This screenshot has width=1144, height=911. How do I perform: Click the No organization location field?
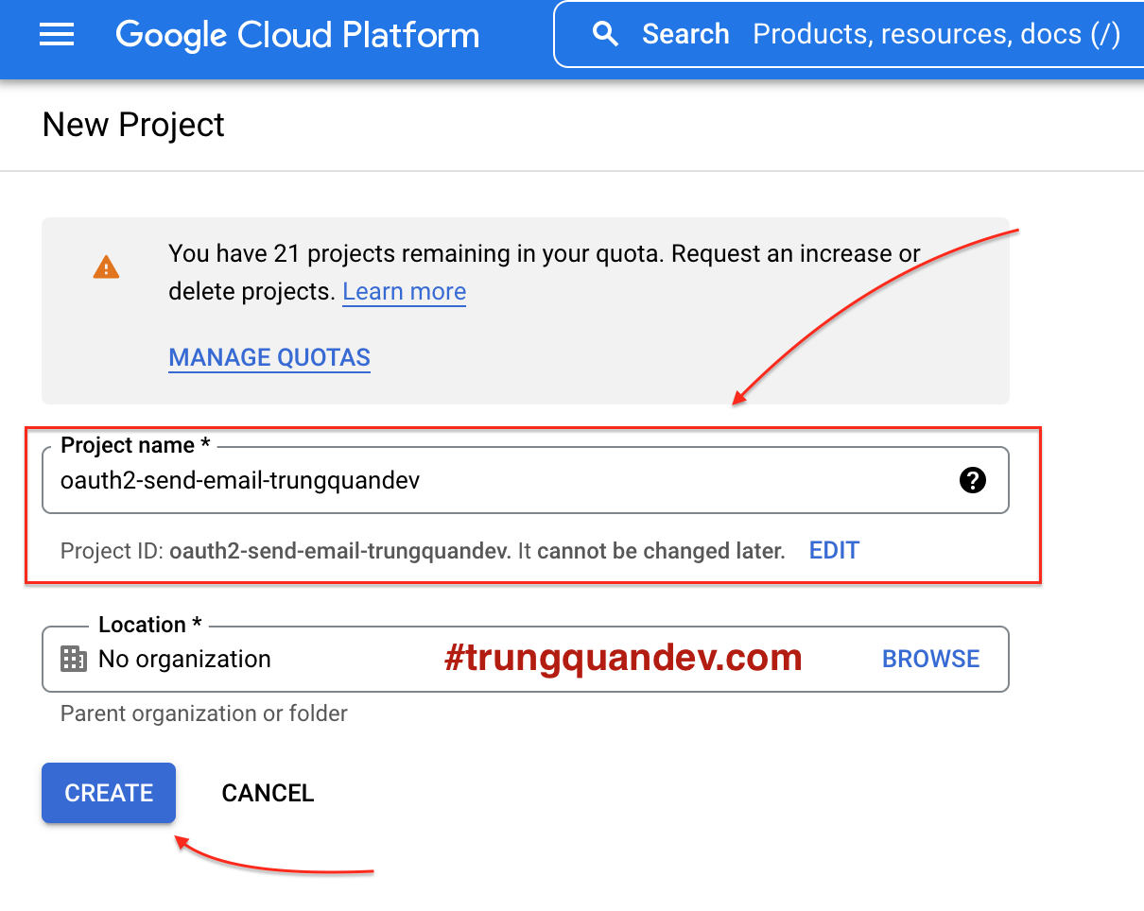coord(184,659)
